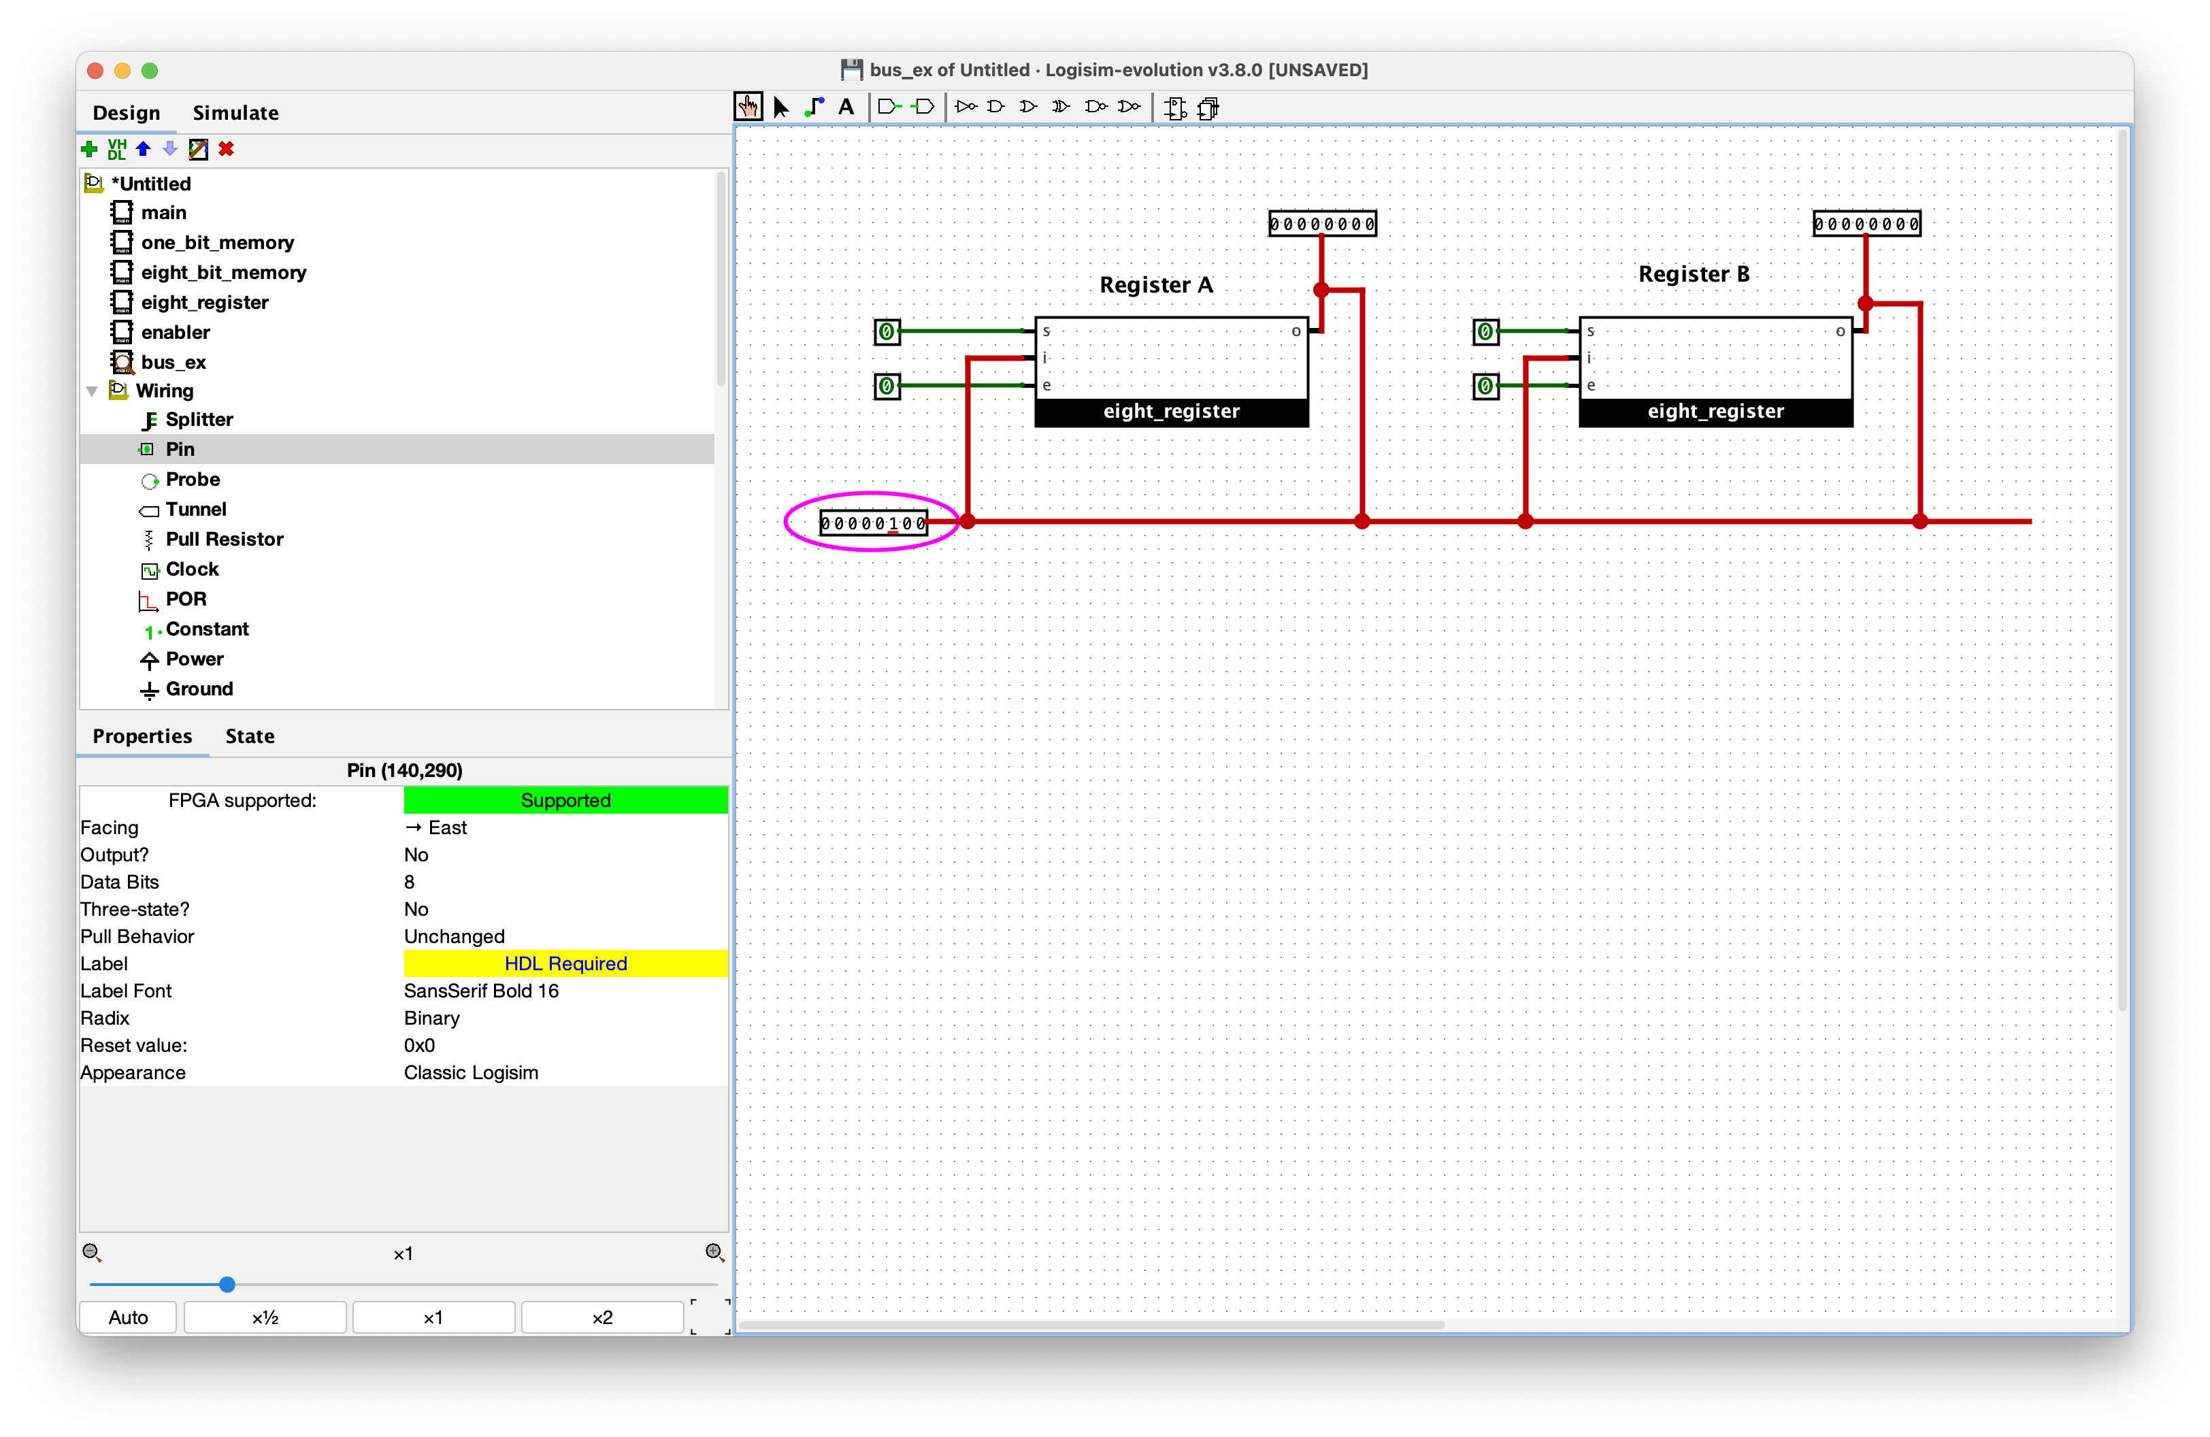Change the Output? No value
Screen dimensions: 2210x1437
pos(565,854)
